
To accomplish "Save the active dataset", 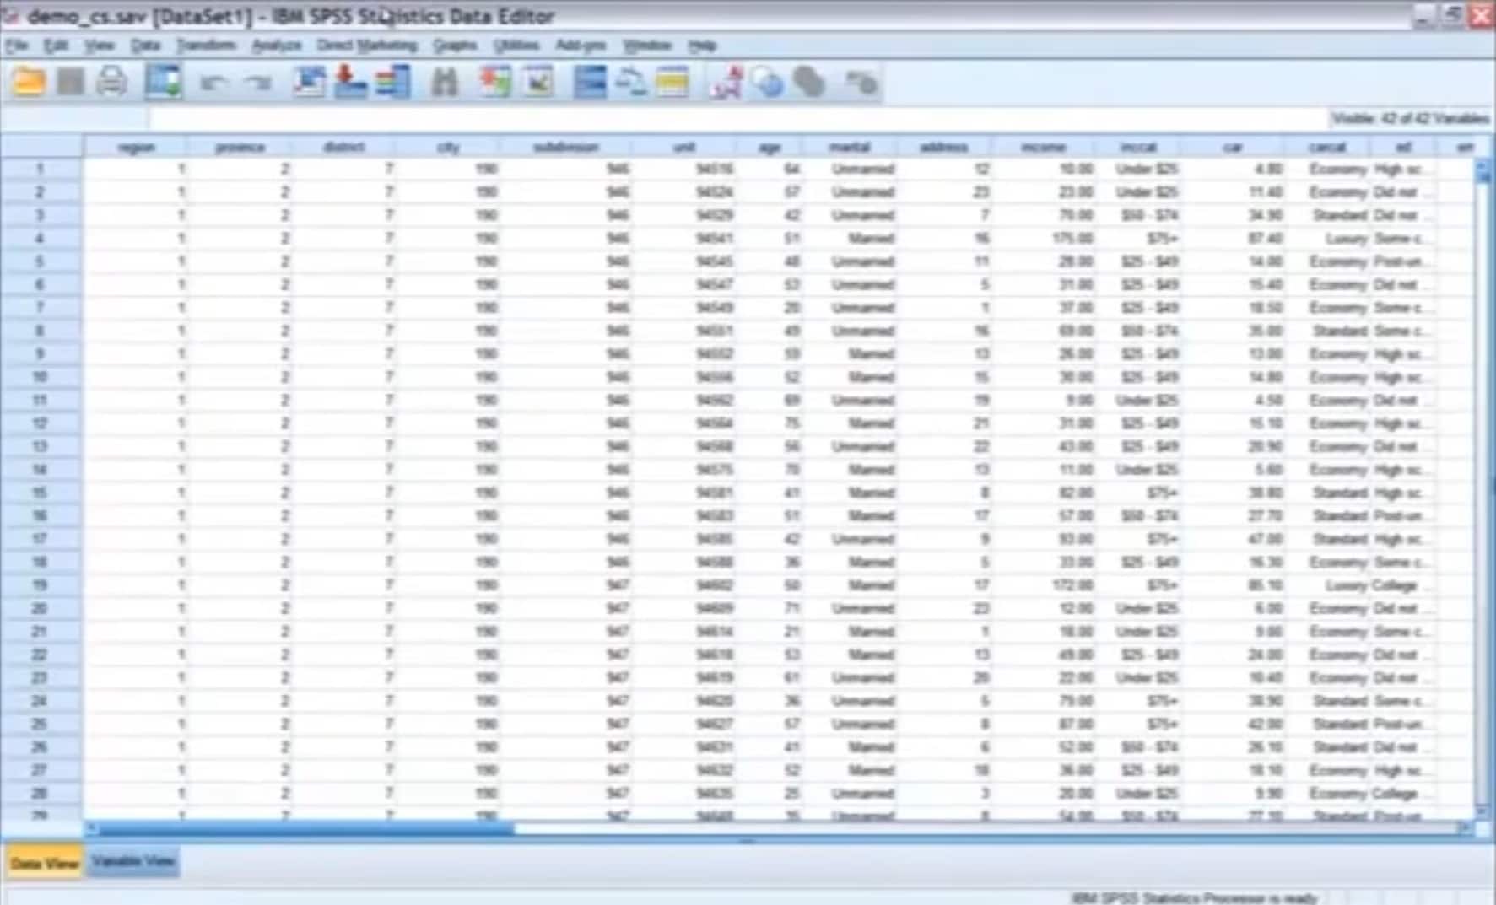I will 72,82.
